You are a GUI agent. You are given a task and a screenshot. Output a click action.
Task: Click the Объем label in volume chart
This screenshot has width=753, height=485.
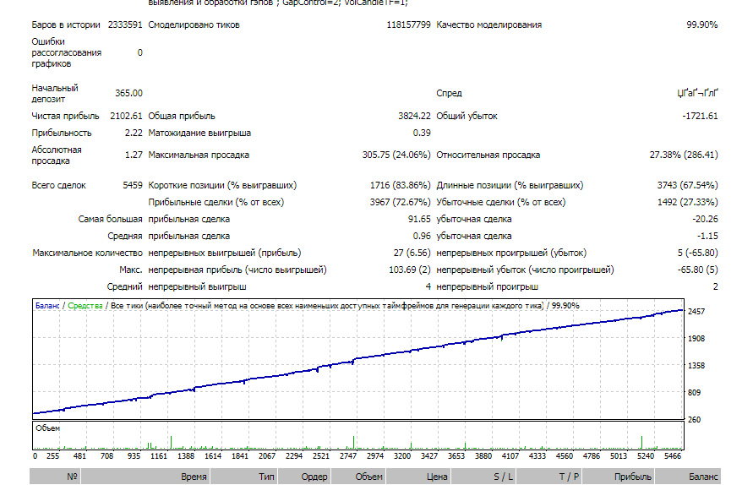47,428
